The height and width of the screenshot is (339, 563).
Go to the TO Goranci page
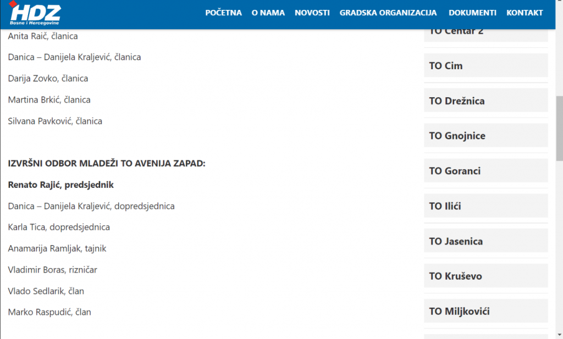coord(455,171)
